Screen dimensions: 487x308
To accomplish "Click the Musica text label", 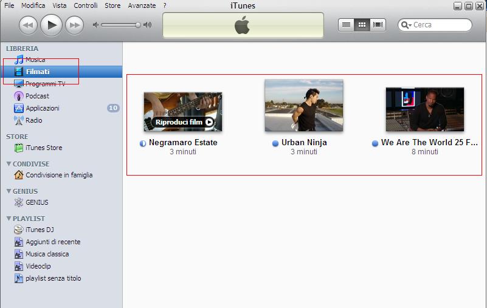I will pyautogui.click(x=35, y=60).
